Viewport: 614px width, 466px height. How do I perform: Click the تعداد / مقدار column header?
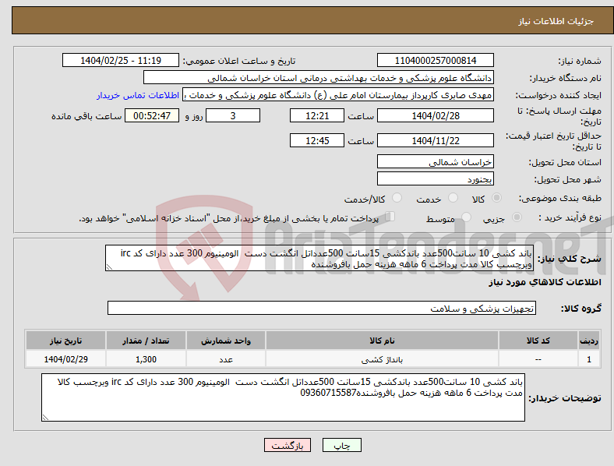146,341
